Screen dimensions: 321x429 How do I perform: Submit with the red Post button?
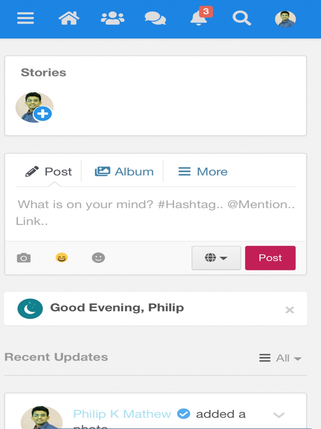click(x=270, y=258)
